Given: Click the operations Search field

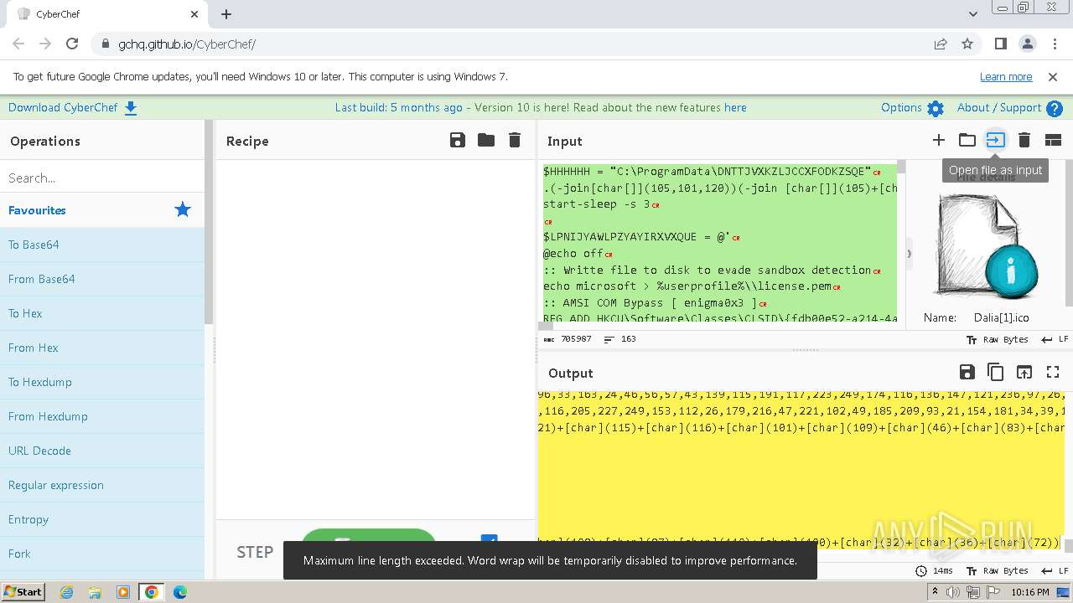Looking at the screenshot, I should [102, 178].
